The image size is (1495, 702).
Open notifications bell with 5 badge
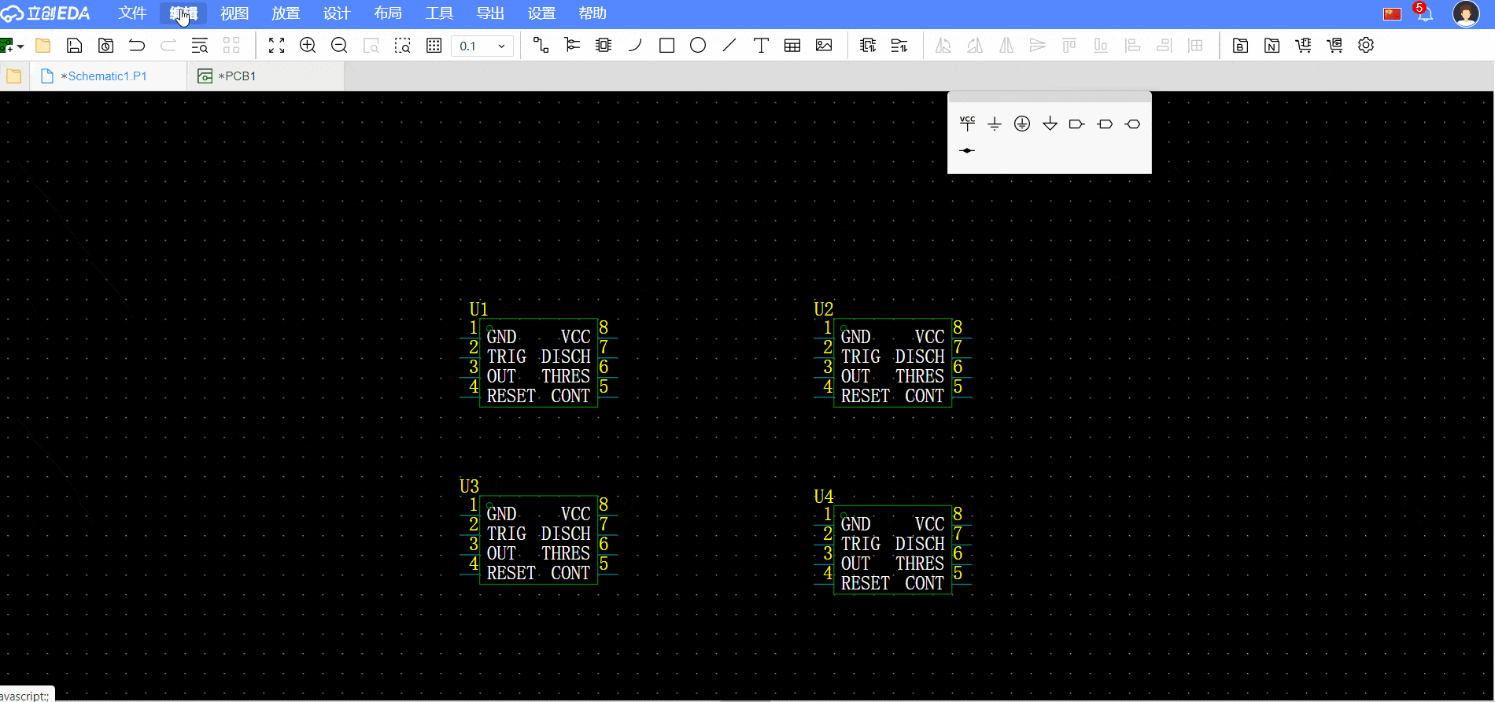coord(1424,13)
